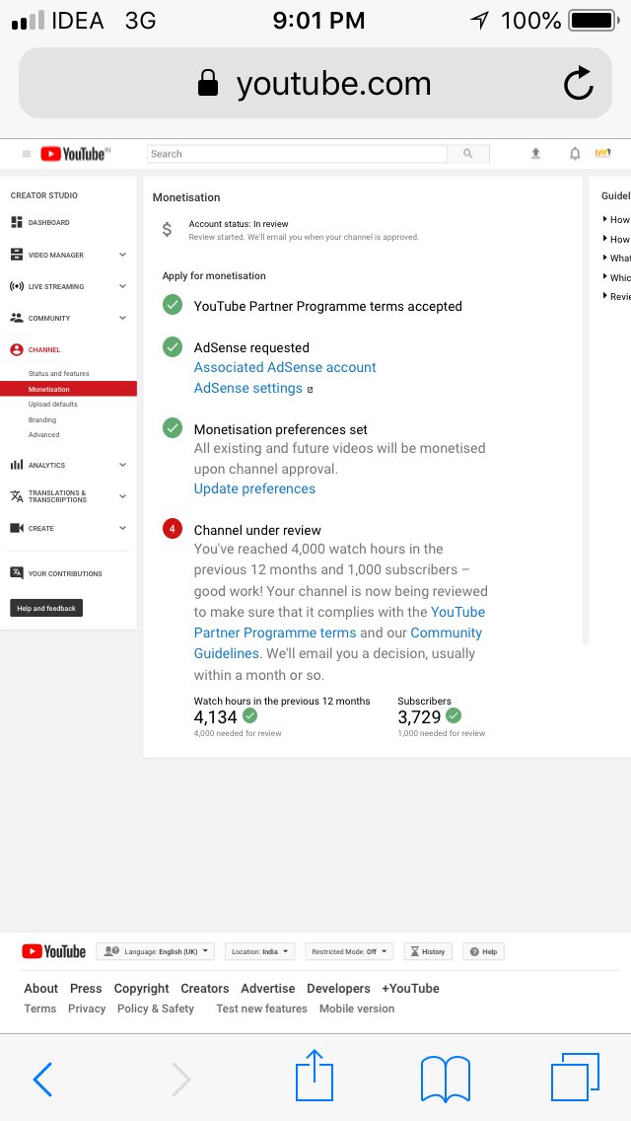Click the Create camera icon
Screen dimensions: 631x1121
(17, 528)
